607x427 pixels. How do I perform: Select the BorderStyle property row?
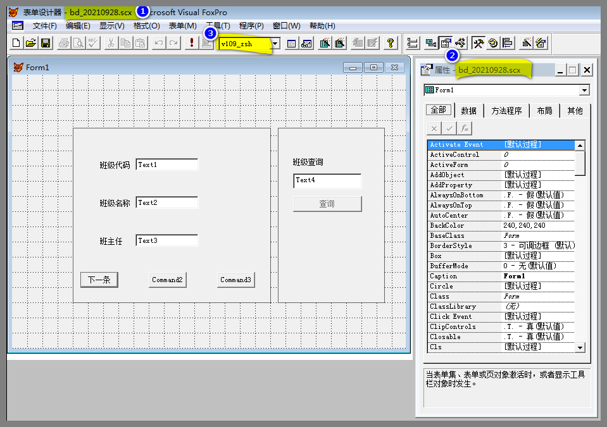[x=501, y=245]
